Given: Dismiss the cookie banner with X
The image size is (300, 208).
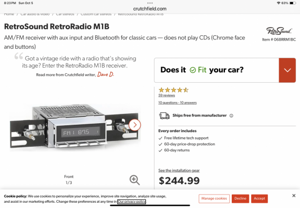Looking at the screenshot, I should point(294,196).
